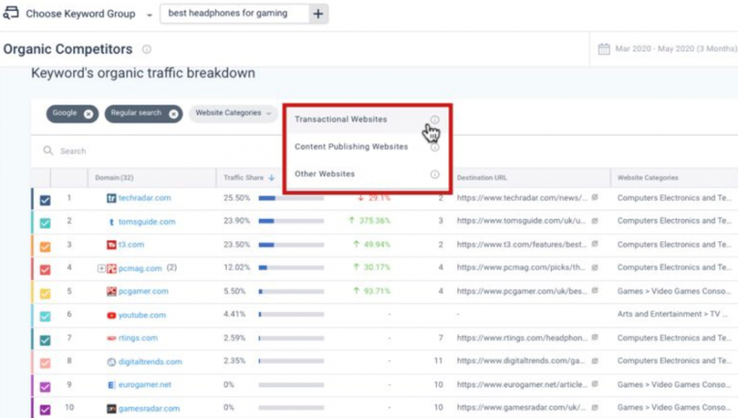Open gamesradar.com destination URL external icon

(x=595, y=407)
